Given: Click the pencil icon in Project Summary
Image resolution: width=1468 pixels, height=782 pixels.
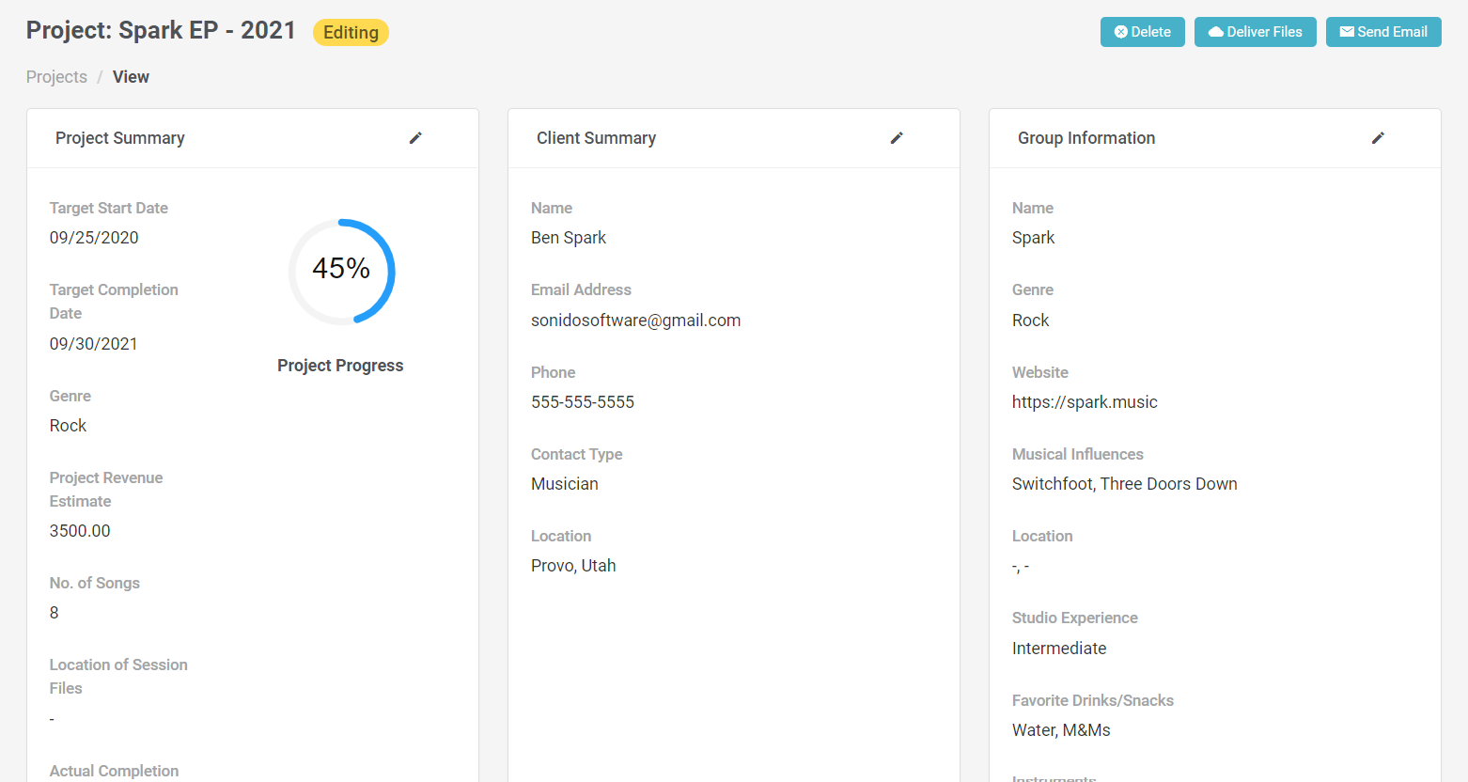Looking at the screenshot, I should tap(415, 138).
